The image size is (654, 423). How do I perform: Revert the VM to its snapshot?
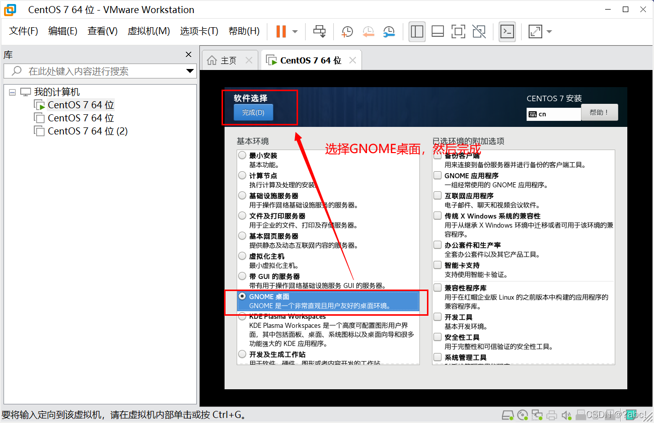coord(368,31)
